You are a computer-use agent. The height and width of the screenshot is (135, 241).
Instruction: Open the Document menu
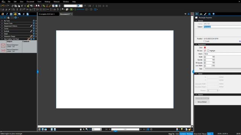[30, 1]
